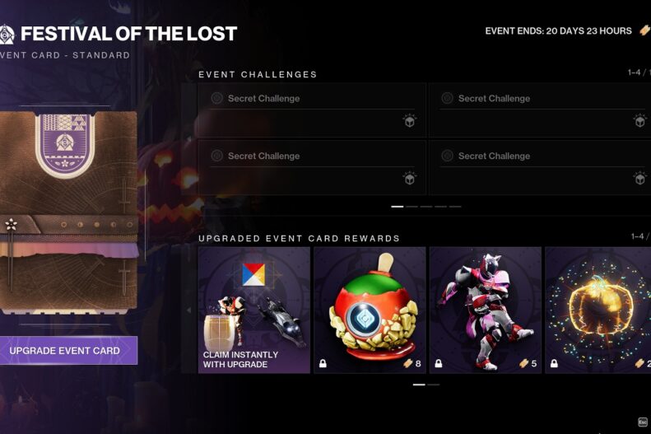Click the Upgrade Event Card button
The height and width of the screenshot is (434, 651).
pos(67,351)
